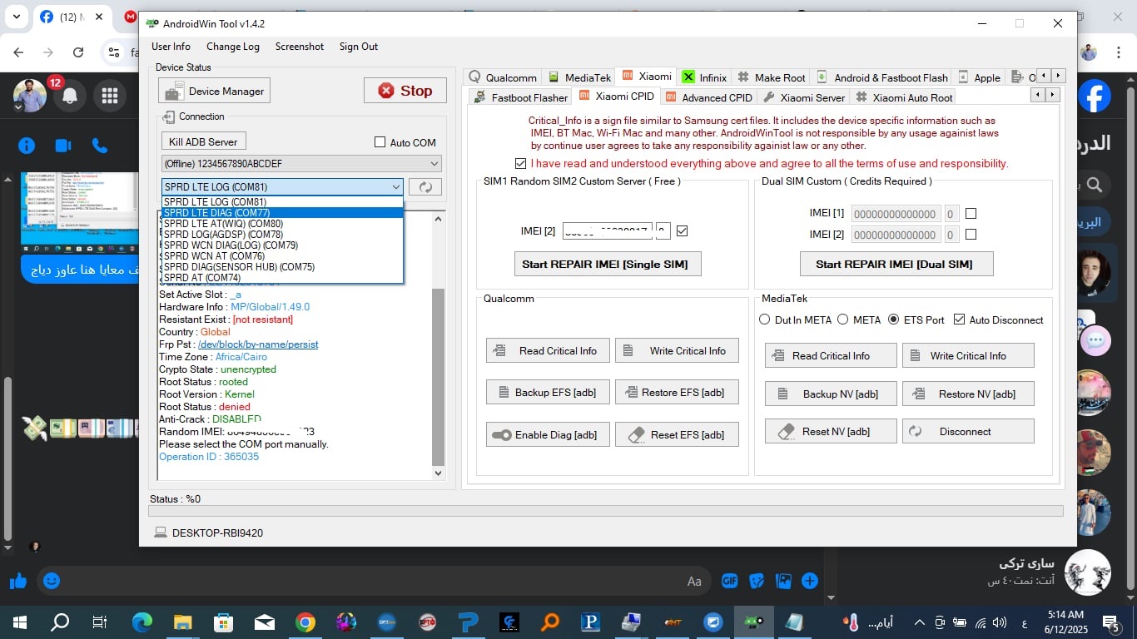Screen dimensions: 1137x639
Task: Go back in the browser
Action: point(18,52)
